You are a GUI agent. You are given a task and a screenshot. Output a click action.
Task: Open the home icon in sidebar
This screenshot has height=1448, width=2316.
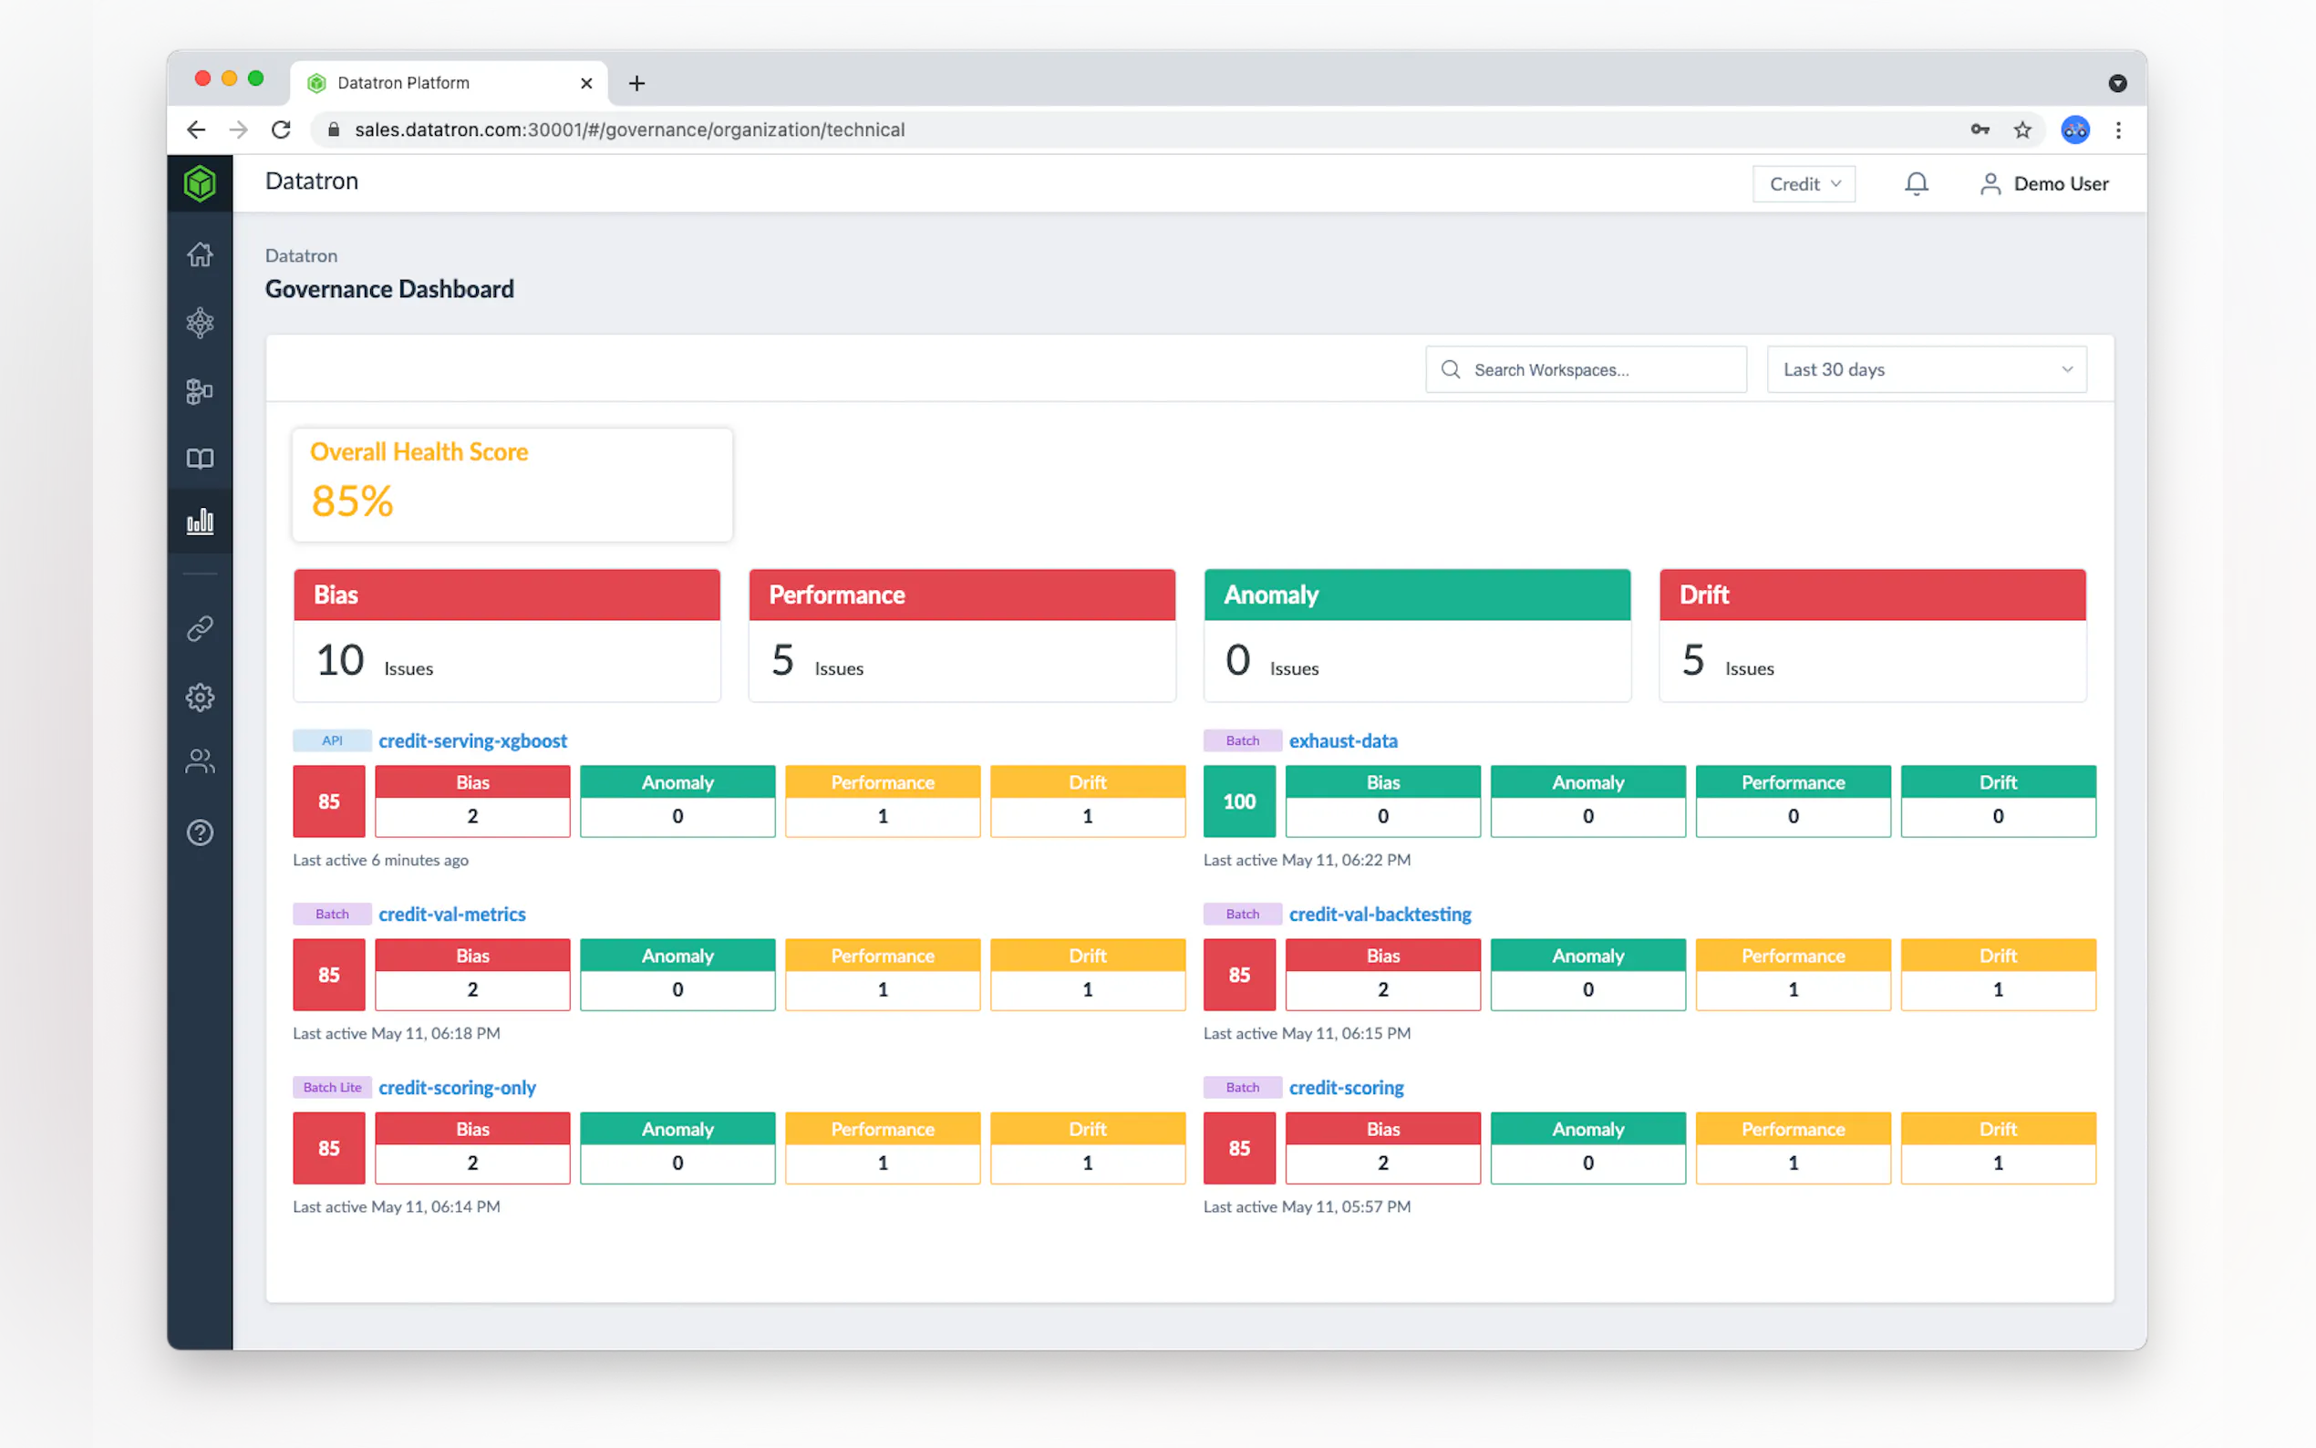(199, 254)
